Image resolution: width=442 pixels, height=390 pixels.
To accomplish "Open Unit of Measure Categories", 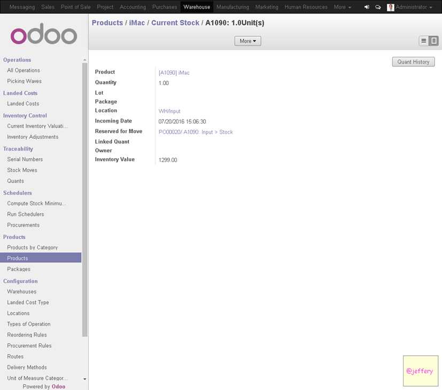I will click(37, 378).
